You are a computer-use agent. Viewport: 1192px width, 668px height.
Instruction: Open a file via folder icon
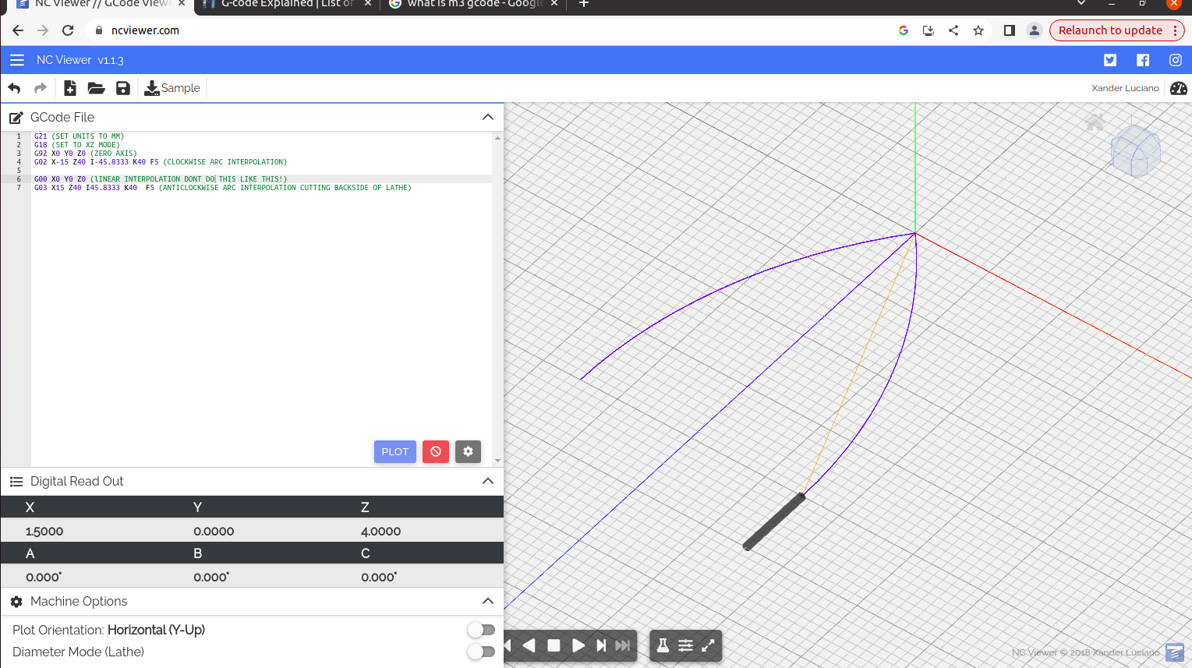(96, 88)
